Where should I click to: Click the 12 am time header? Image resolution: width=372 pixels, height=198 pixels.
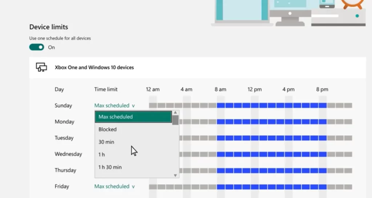click(153, 89)
